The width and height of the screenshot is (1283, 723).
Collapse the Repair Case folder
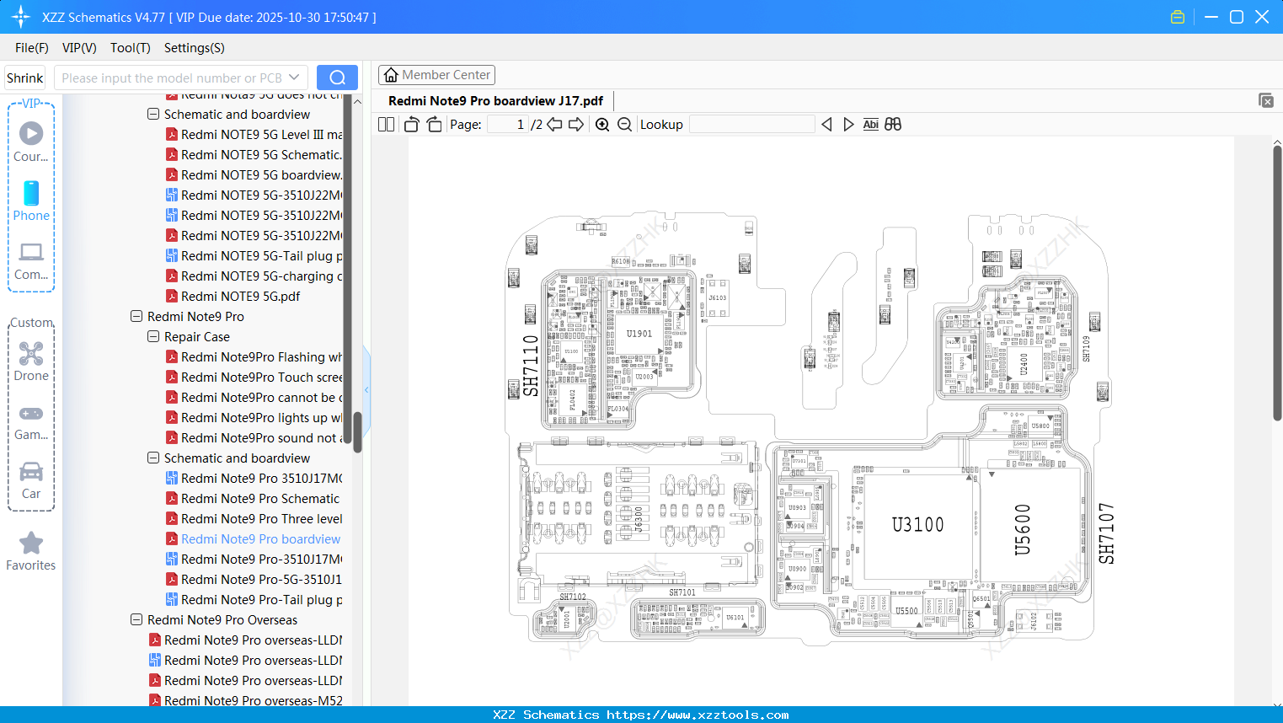pos(153,337)
